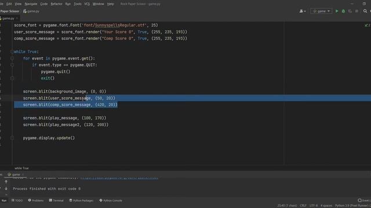
Task: Open the Python Console tool window
Action: 111,200
